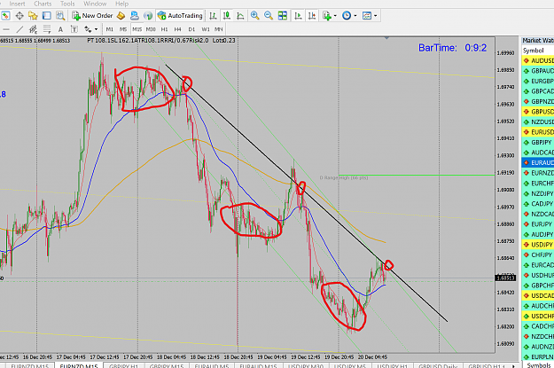Select EURPLN in Market Watch

pyautogui.click(x=538, y=356)
